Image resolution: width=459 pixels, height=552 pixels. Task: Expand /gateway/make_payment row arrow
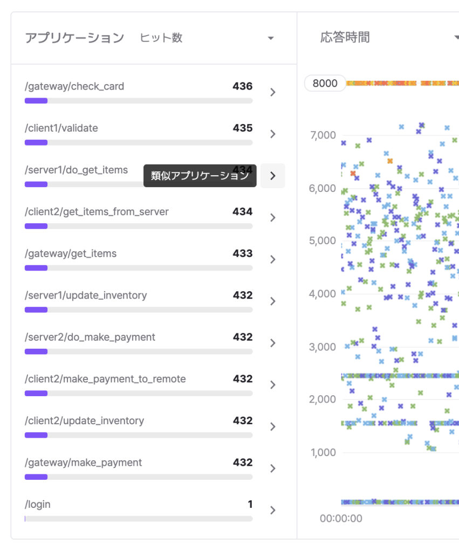tap(272, 468)
